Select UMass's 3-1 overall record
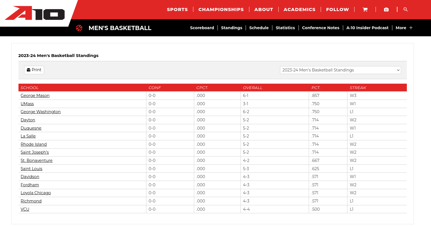Viewport: 431px width, 226px height. [x=246, y=104]
